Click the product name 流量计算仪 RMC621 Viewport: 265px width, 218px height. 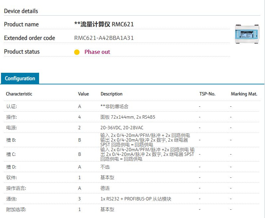[x=104, y=24]
